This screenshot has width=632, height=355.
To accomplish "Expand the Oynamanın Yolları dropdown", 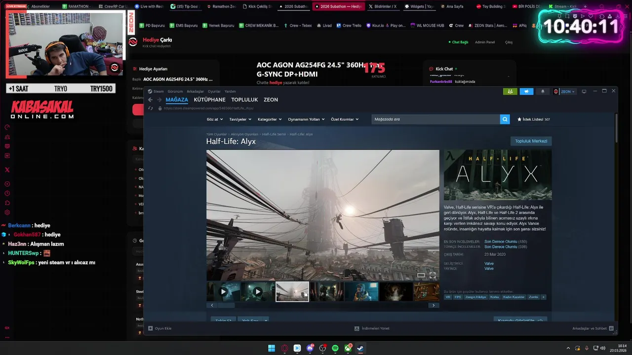I will coord(306,119).
